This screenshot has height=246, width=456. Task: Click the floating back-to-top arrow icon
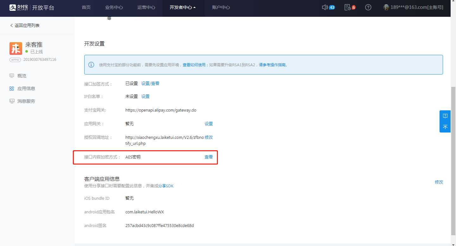coord(445,127)
